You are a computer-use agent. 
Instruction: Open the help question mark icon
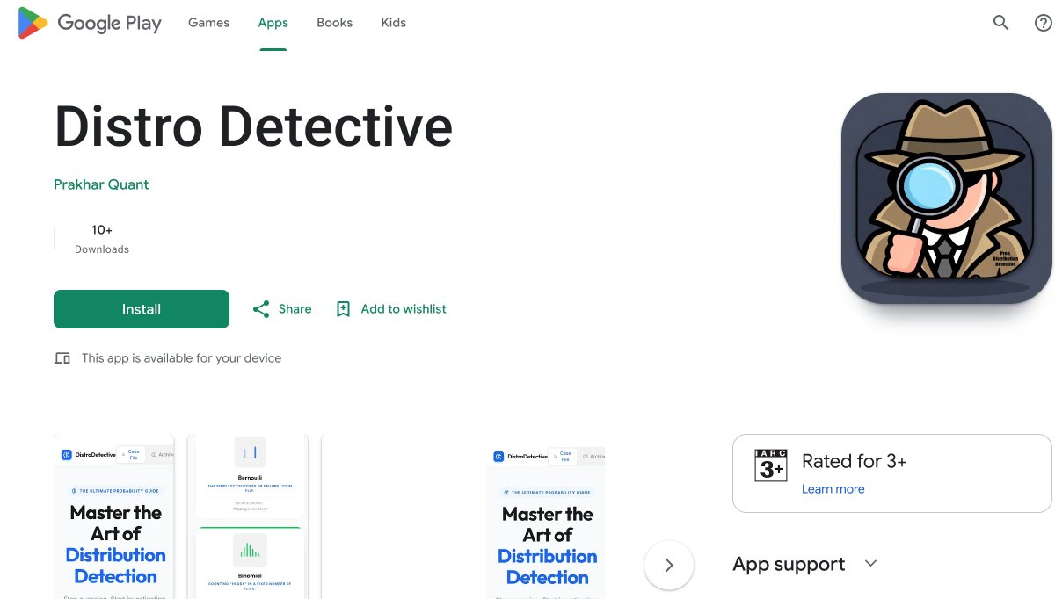click(1044, 23)
